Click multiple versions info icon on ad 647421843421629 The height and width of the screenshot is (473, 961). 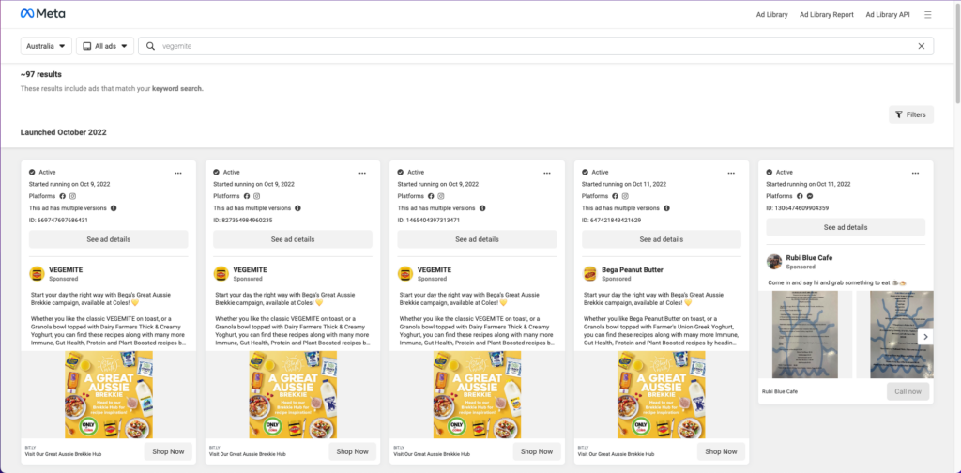coord(667,208)
